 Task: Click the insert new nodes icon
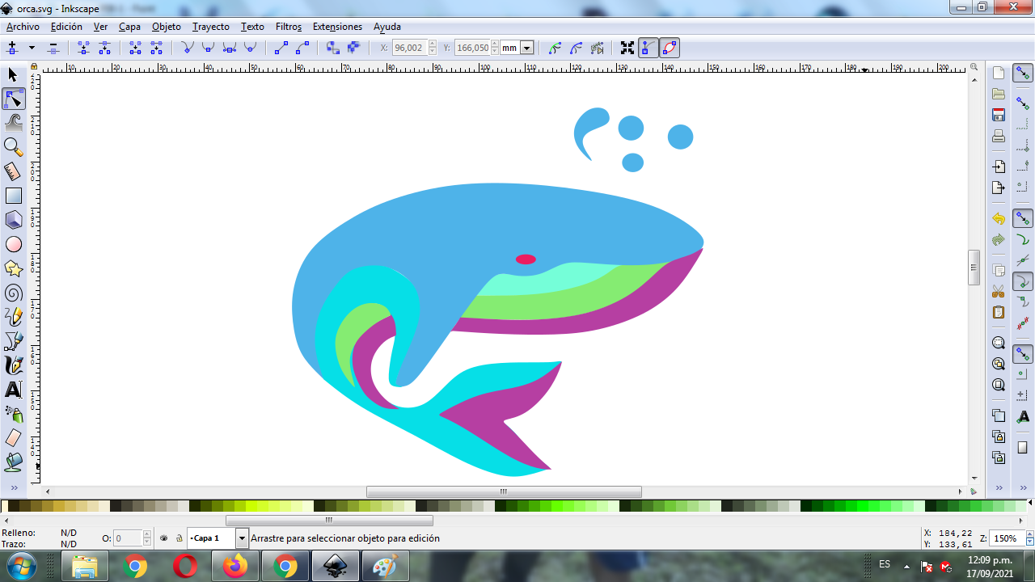[x=12, y=48]
